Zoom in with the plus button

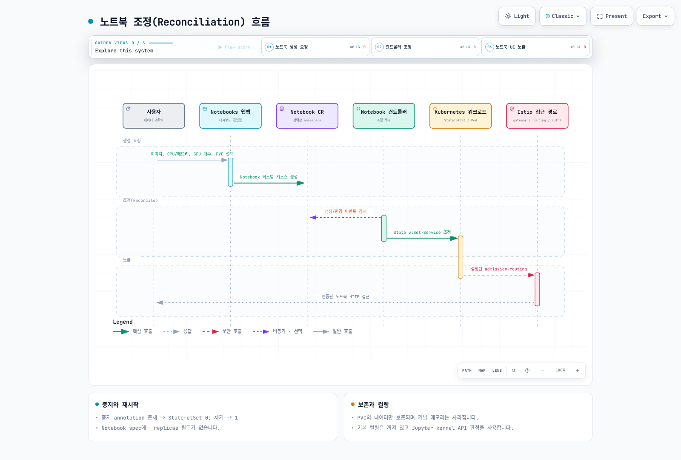(577, 371)
